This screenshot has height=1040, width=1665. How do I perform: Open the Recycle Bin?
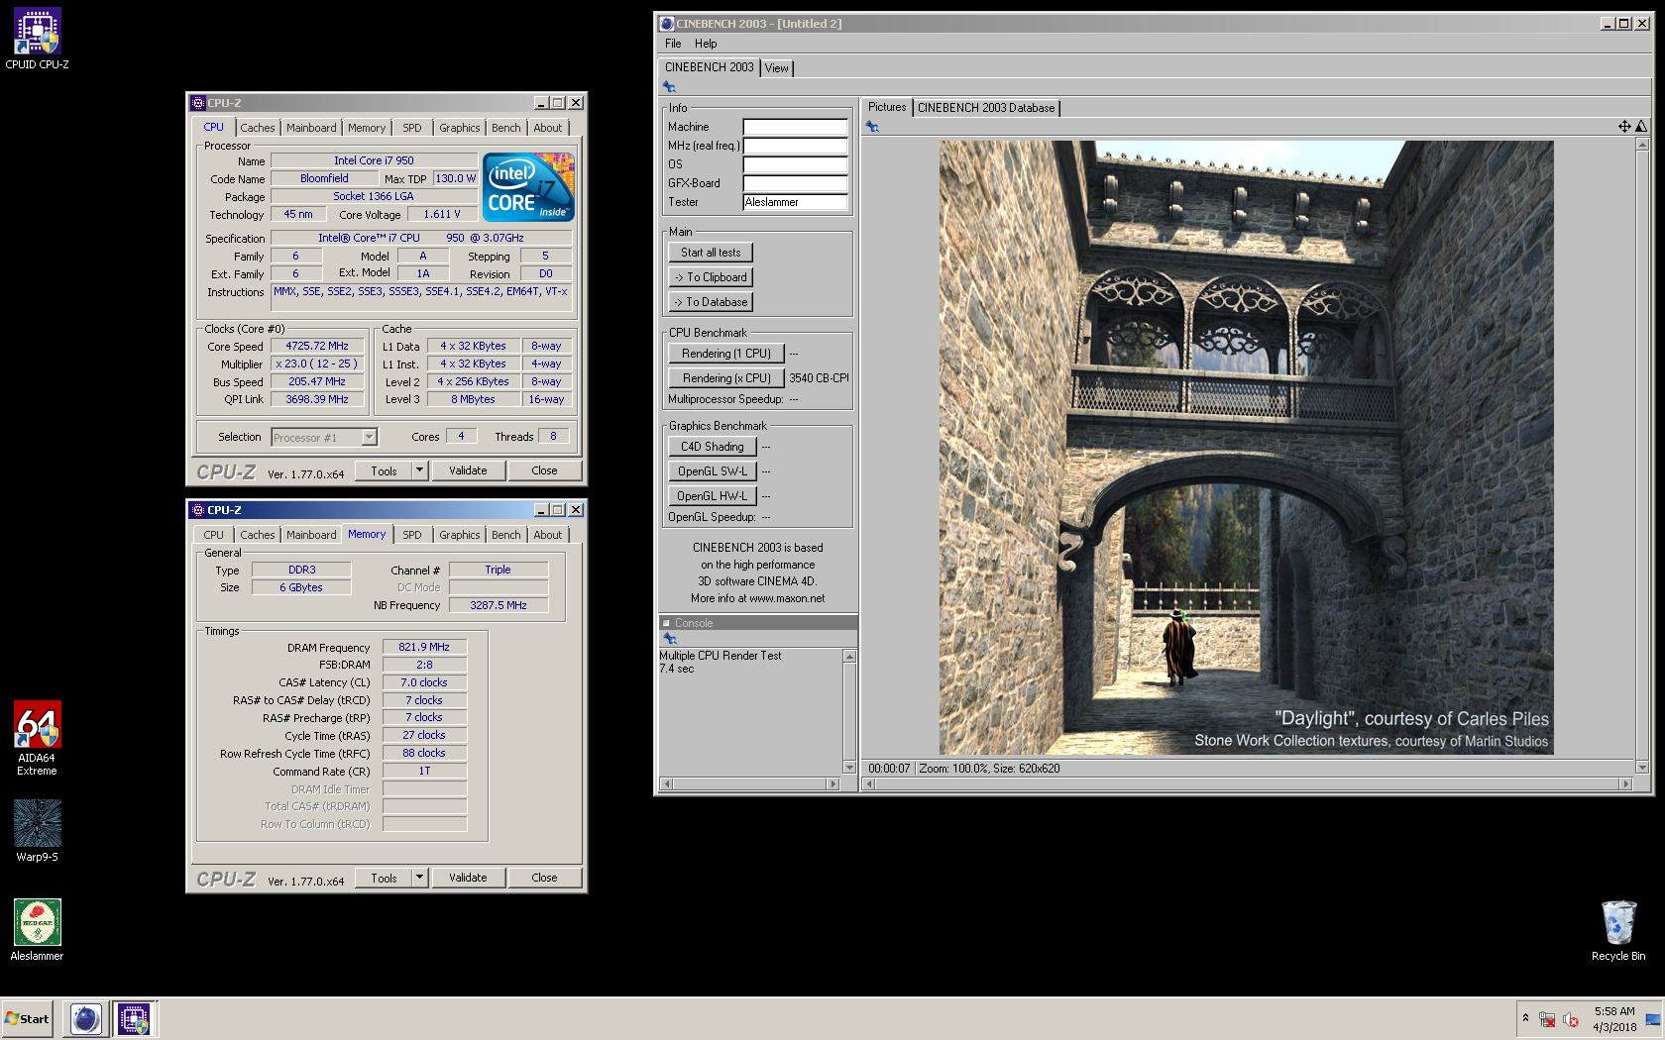(x=1618, y=929)
